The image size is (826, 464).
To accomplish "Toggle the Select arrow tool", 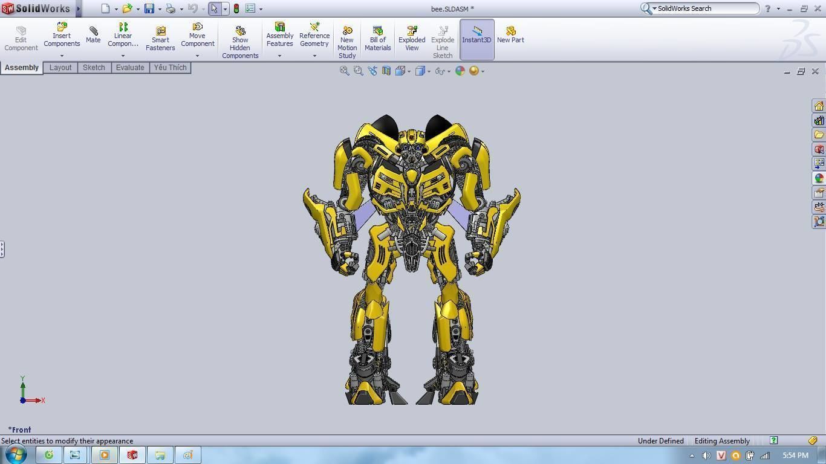I will [x=214, y=8].
